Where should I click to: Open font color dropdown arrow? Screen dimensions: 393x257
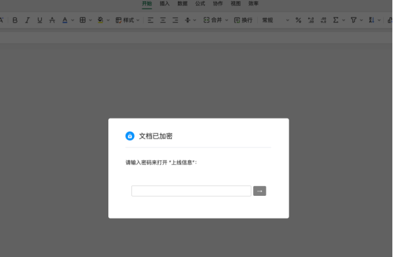tap(73, 21)
